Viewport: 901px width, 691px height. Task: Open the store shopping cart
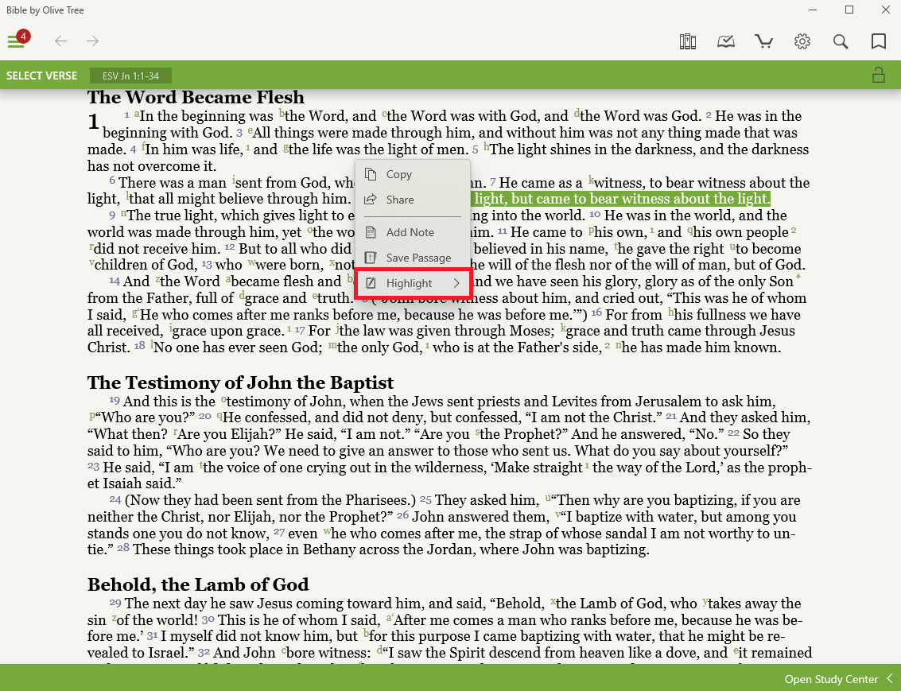764,41
